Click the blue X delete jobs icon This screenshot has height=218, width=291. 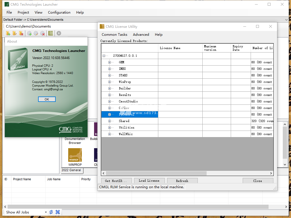pos(58,212)
